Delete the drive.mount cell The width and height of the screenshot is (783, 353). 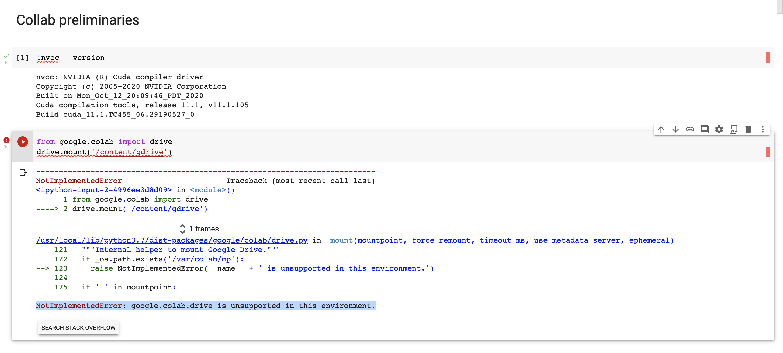(748, 129)
